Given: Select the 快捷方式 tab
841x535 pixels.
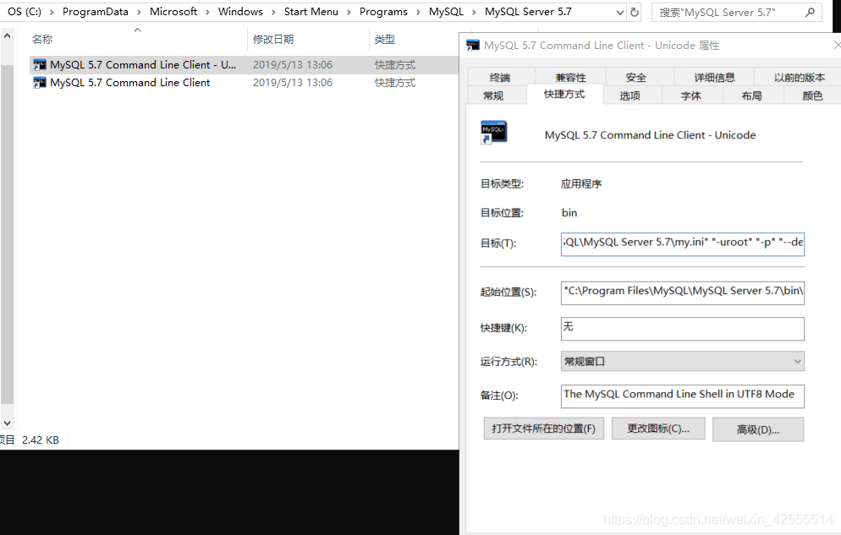Looking at the screenshot, I should coord(565,95).
